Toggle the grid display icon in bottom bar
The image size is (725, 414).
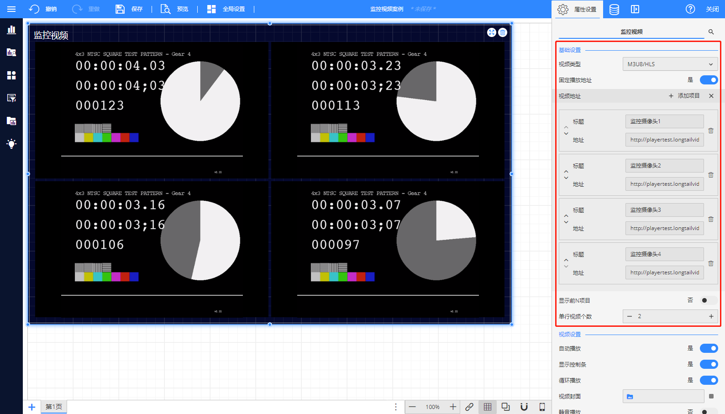(488, 407)
